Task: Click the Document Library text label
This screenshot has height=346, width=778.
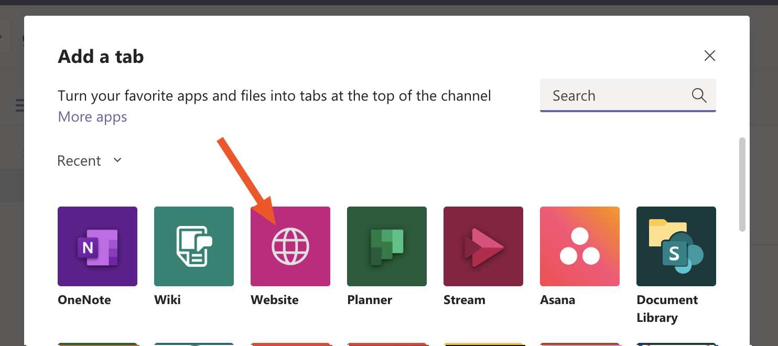Action: click(667, 309)
